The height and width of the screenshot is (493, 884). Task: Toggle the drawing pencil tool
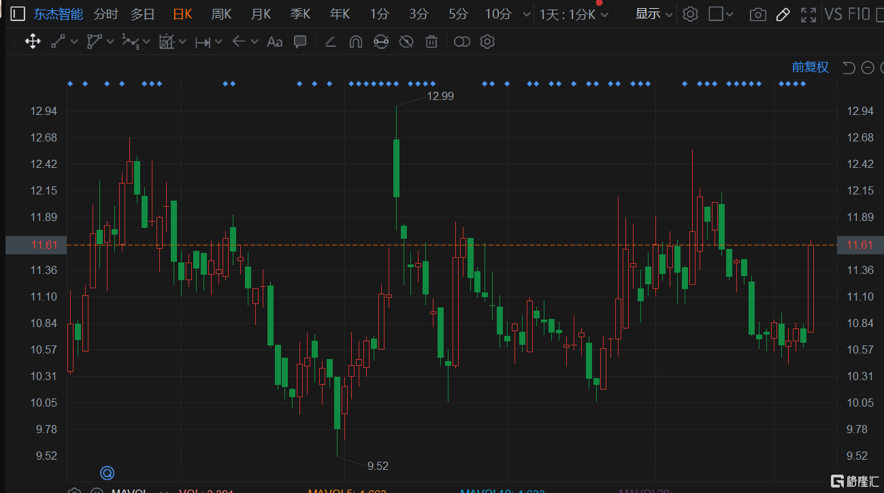click(x=783, y=14)
